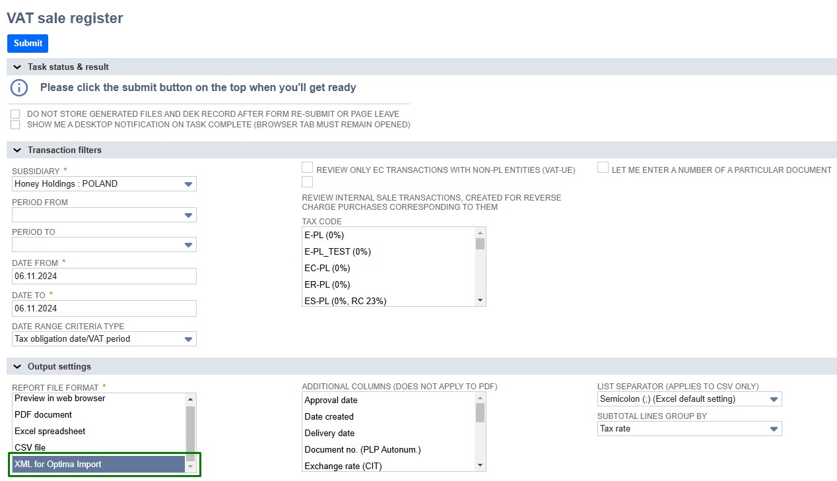The image size is (837, 481).
Task: Collapse the Task status & result section
Action: coord(17,67)
